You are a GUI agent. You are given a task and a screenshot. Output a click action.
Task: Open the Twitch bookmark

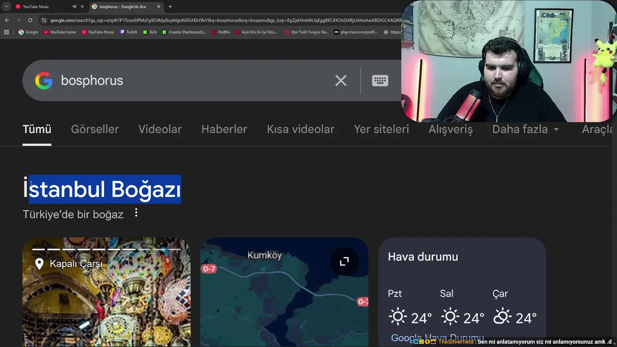point(129,32)
